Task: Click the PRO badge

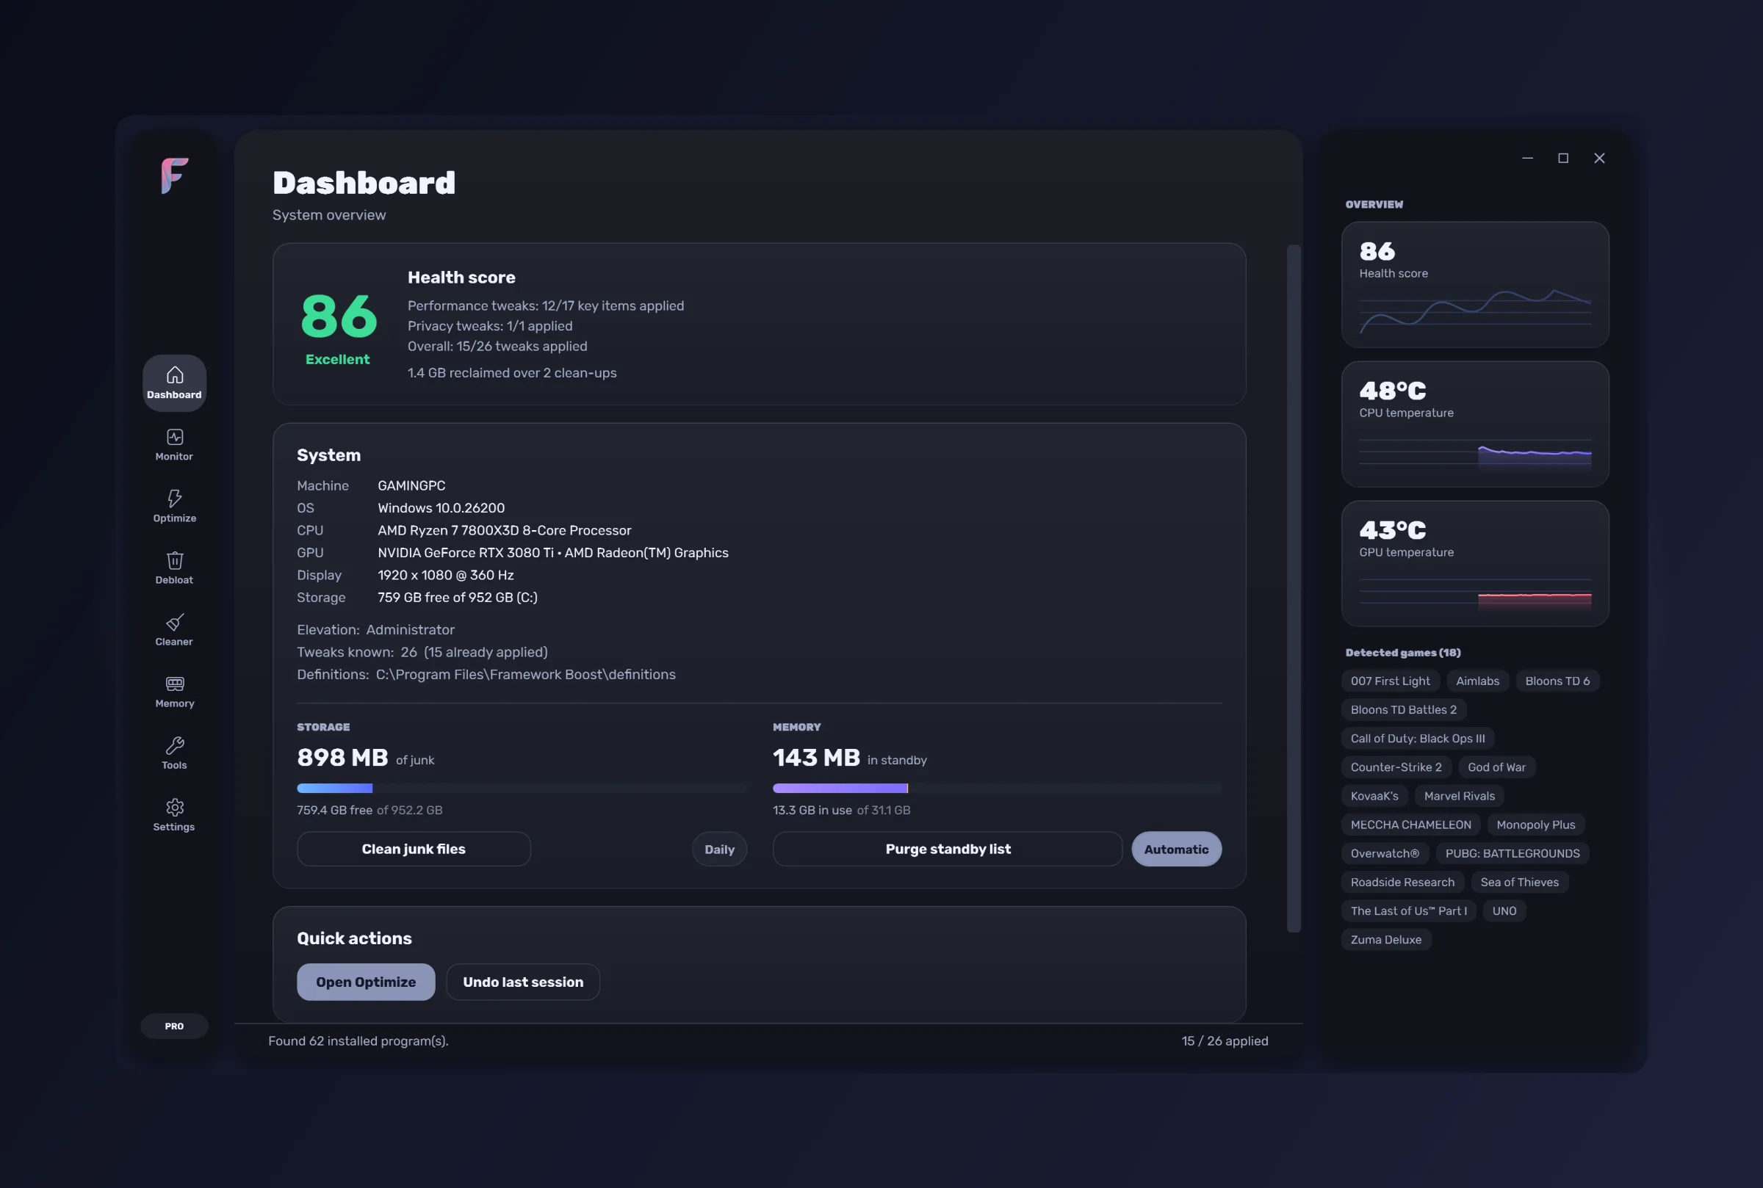Action: coord(174,1026)
